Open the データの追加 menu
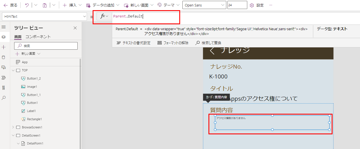The height and width of the screenshot is (149, 360). click(103, 5)
